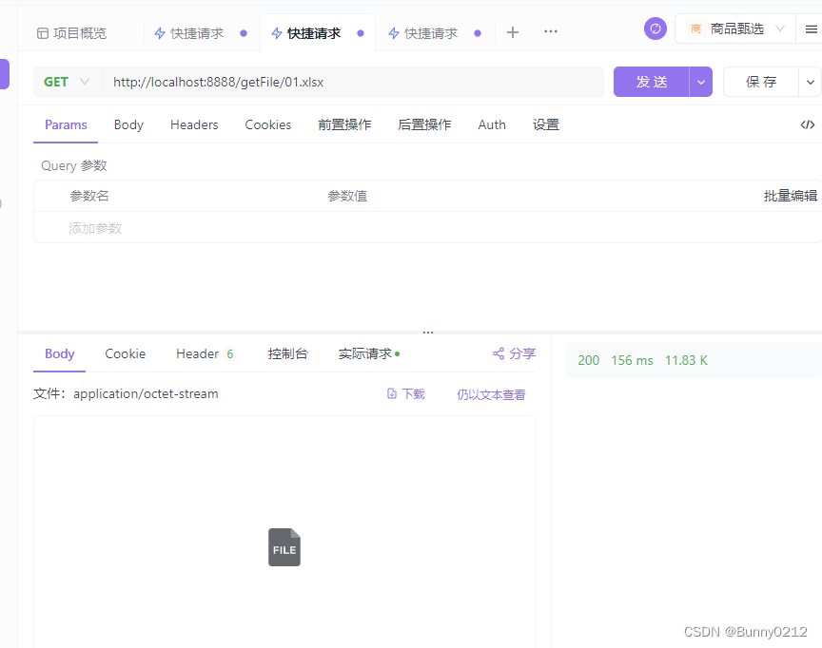Click the 11.83 K response size
Image resolution: width=822 pixels, height=648 pixels.
(686, 360)
